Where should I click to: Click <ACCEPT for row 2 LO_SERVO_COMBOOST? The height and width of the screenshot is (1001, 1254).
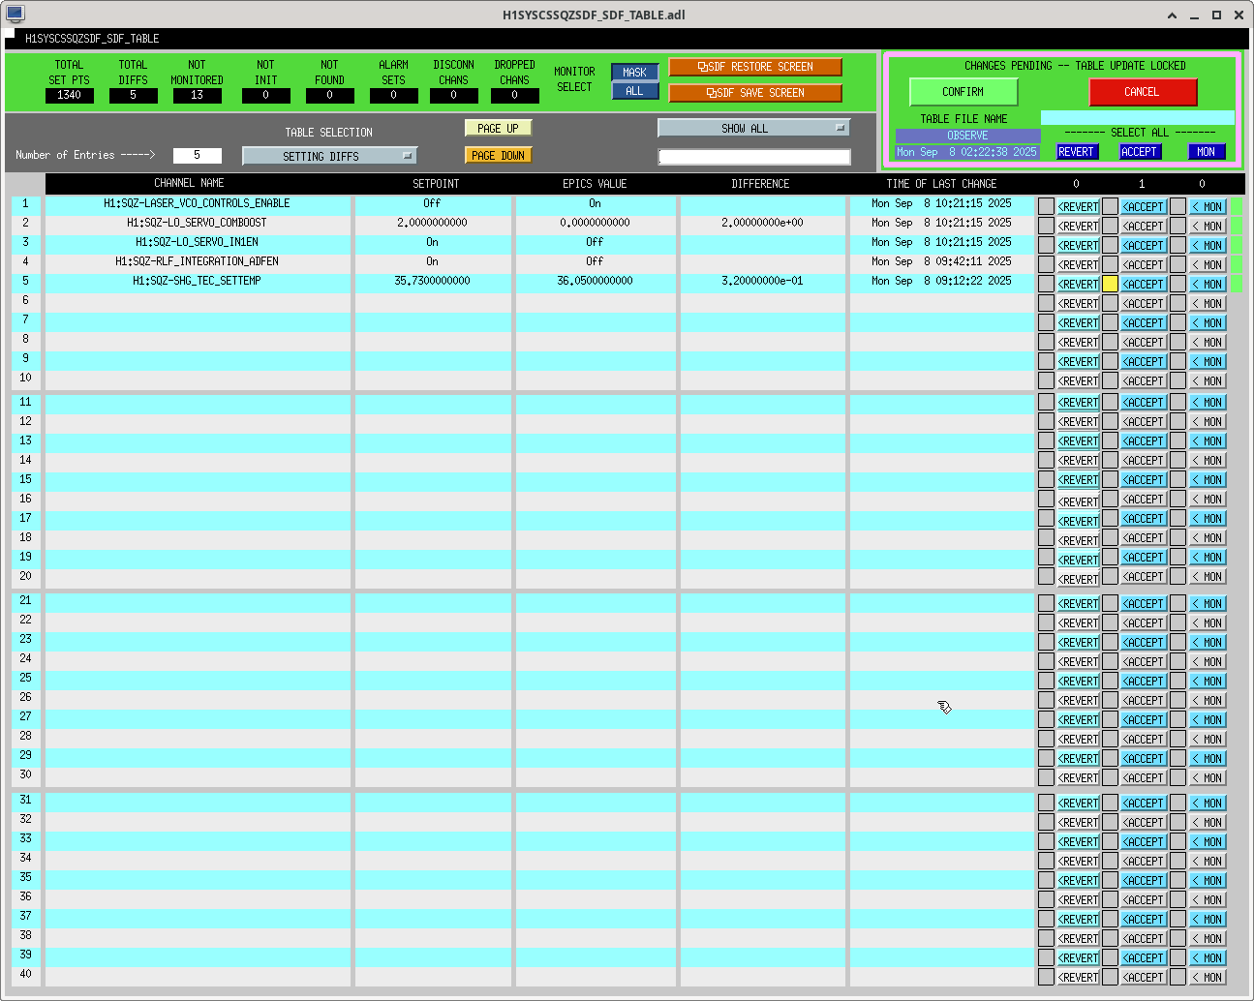click(1144, 226)
